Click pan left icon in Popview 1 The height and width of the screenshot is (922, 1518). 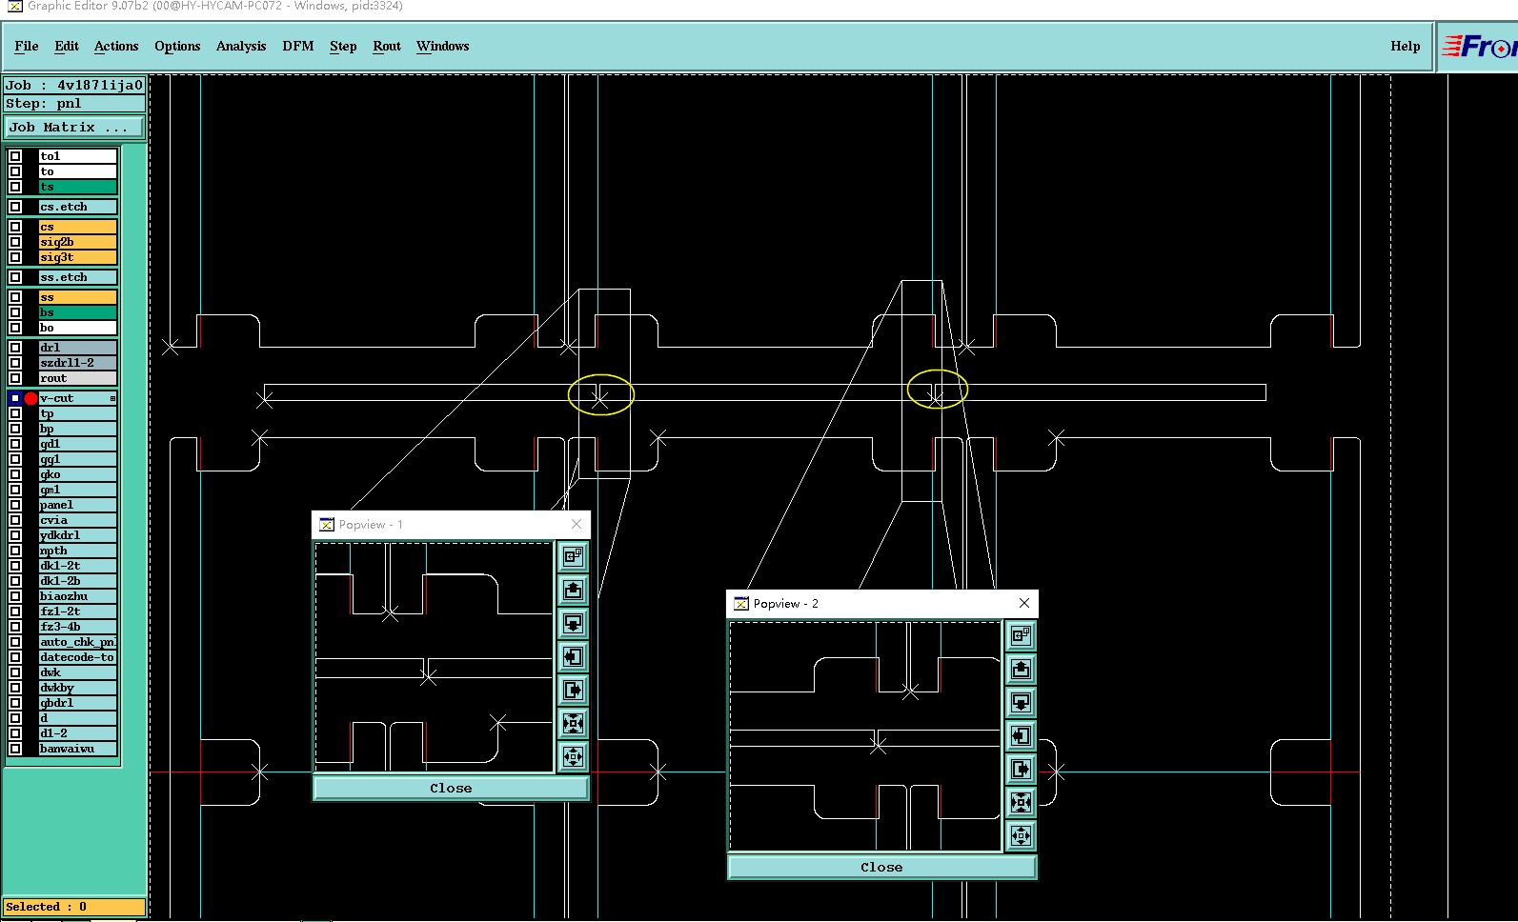(573, 657)
